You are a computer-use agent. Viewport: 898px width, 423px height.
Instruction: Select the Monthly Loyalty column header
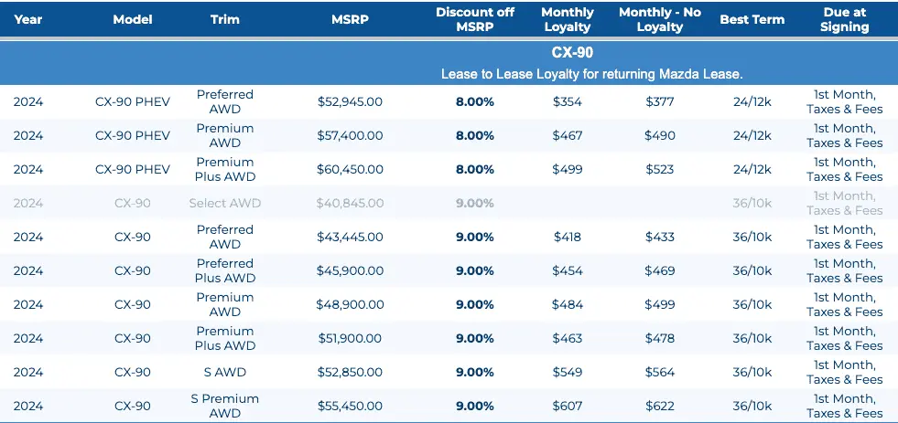[568, 19]
